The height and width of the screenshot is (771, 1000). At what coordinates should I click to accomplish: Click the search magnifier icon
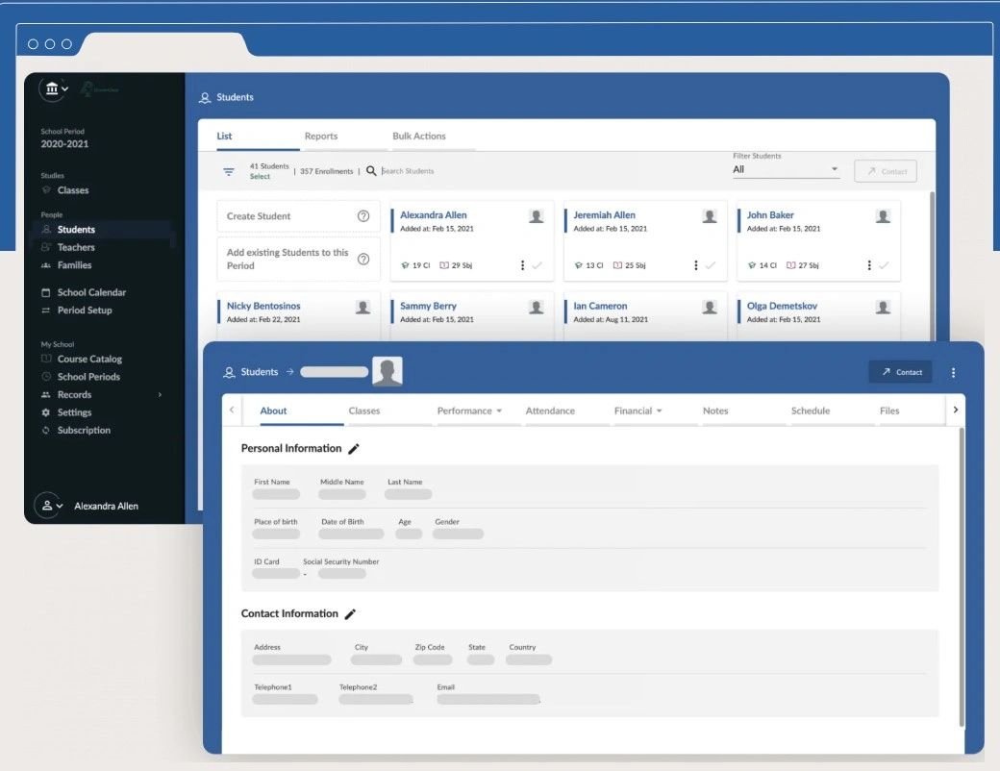click(x=371, y=171)
